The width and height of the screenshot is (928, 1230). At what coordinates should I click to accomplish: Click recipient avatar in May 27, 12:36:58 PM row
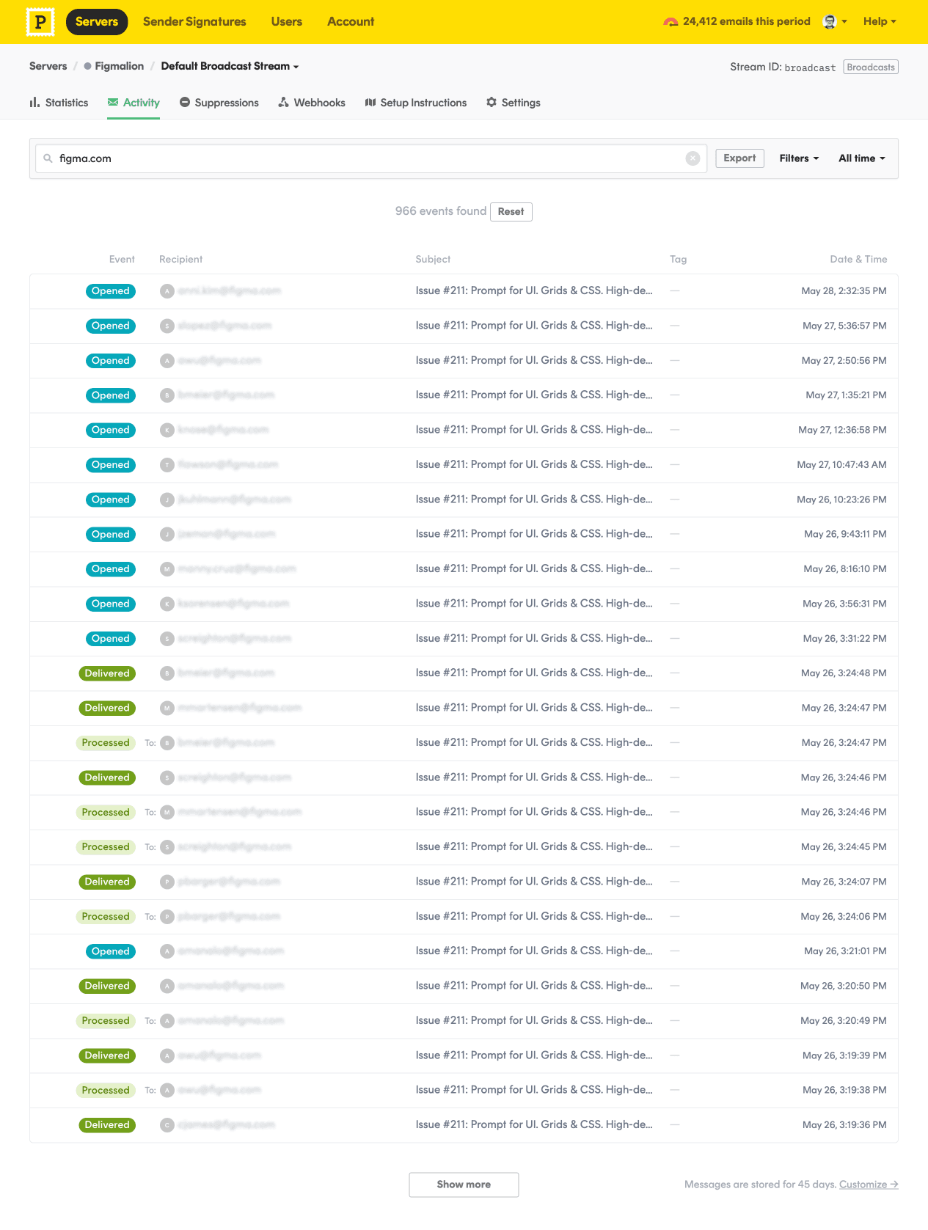point(167,430)
